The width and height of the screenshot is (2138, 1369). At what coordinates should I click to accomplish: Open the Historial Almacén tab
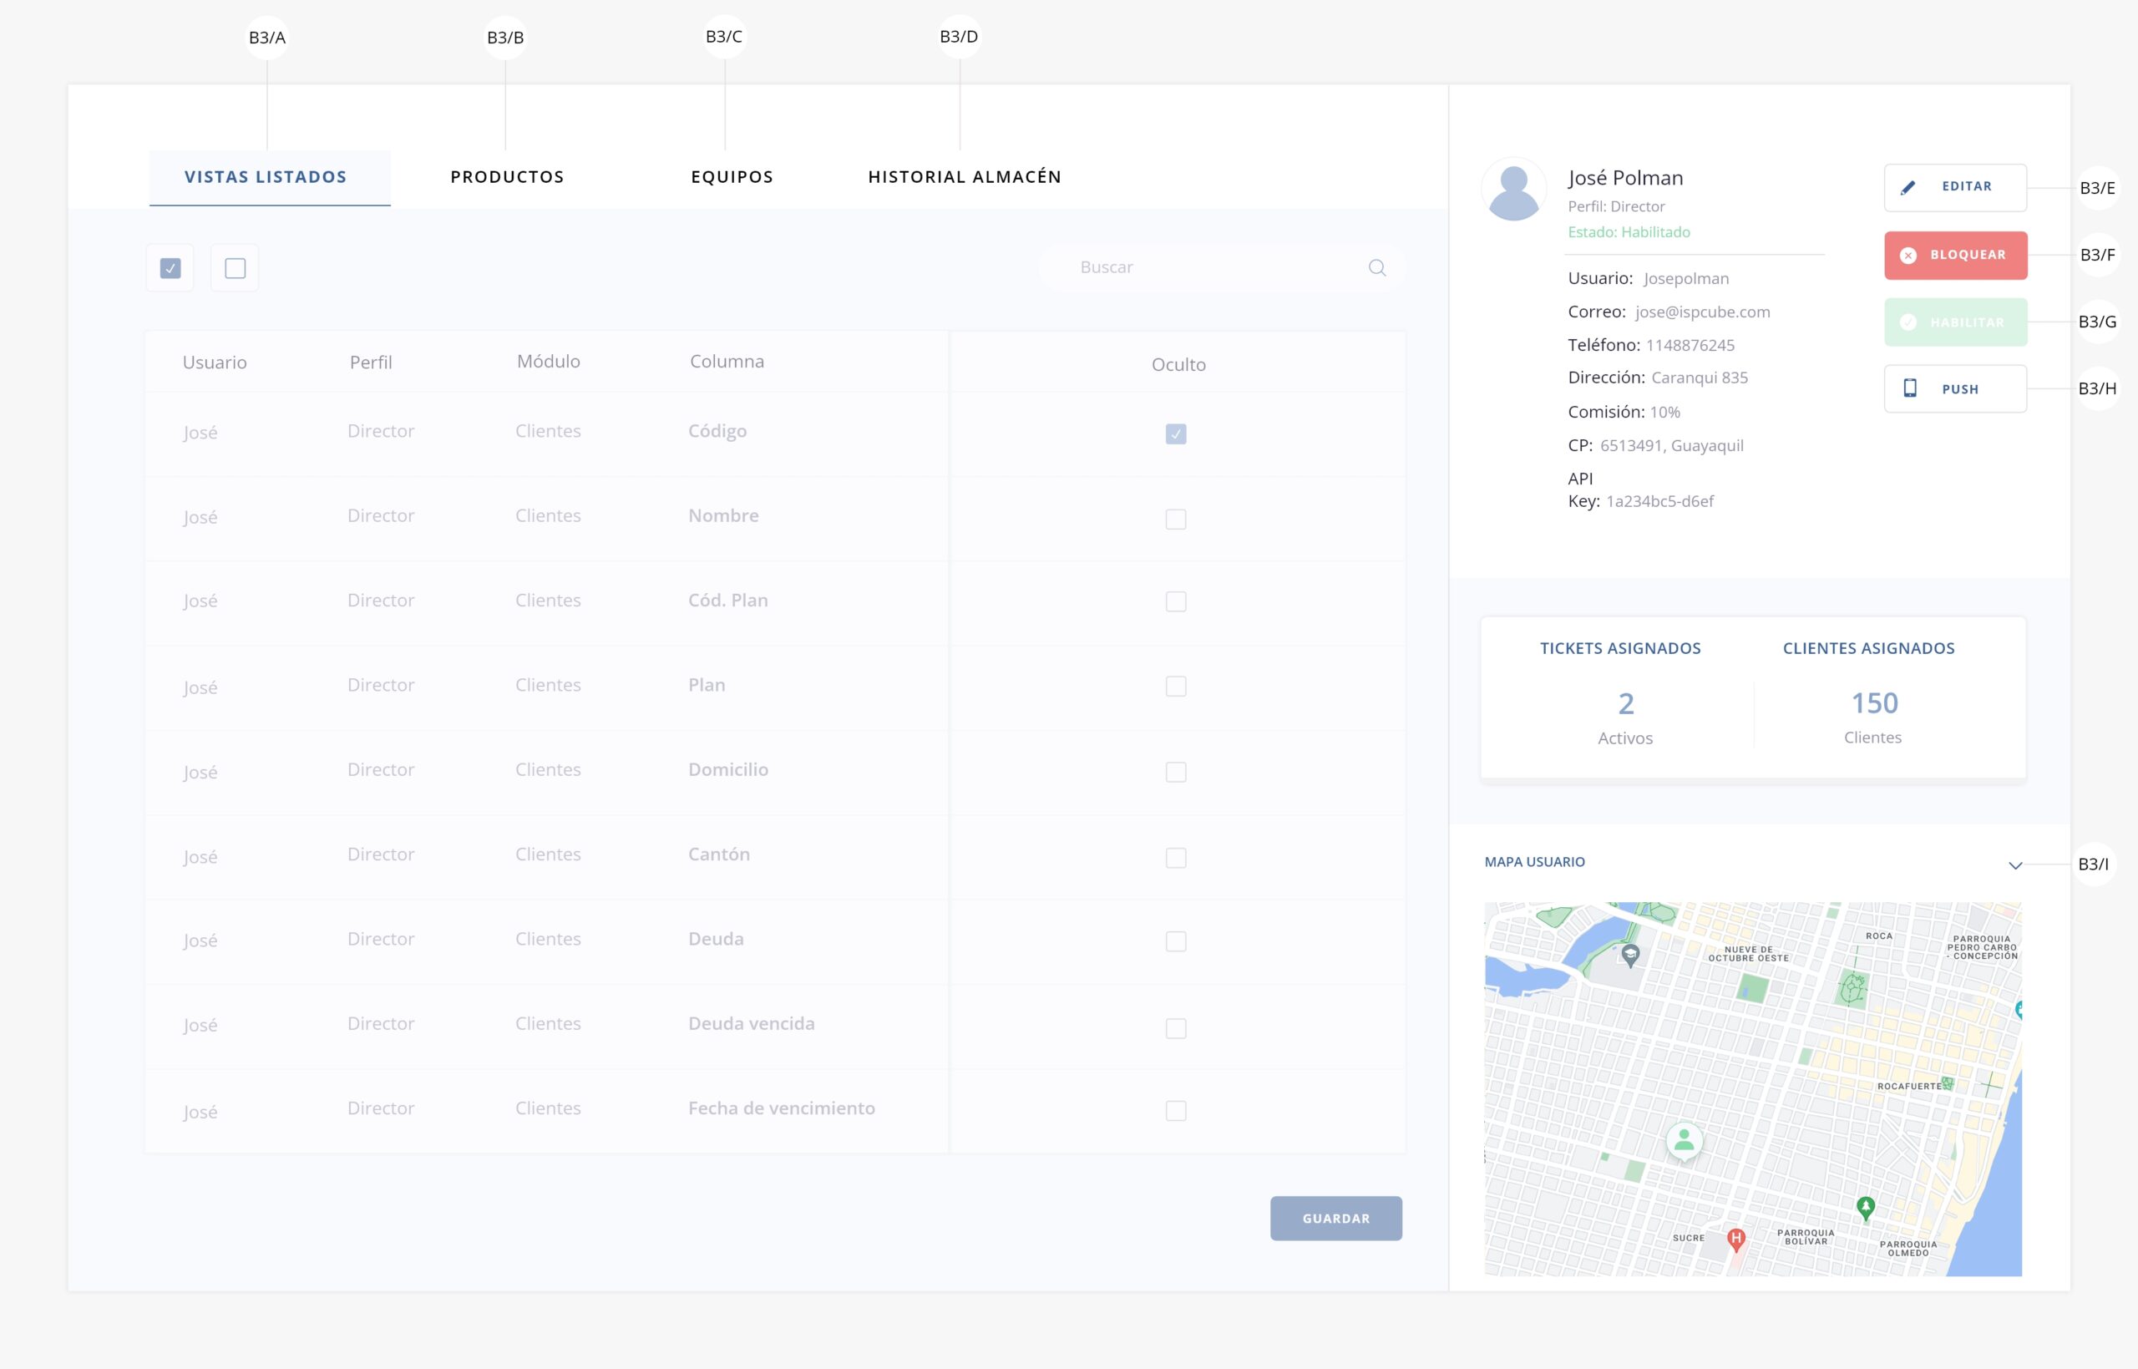tap(964, 177)
